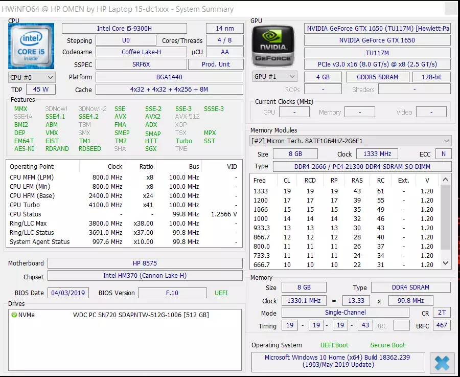This screenshot has height=377, width=460.
Task: Click the PCIe v3.0 x16 link field
Action: 377,64
